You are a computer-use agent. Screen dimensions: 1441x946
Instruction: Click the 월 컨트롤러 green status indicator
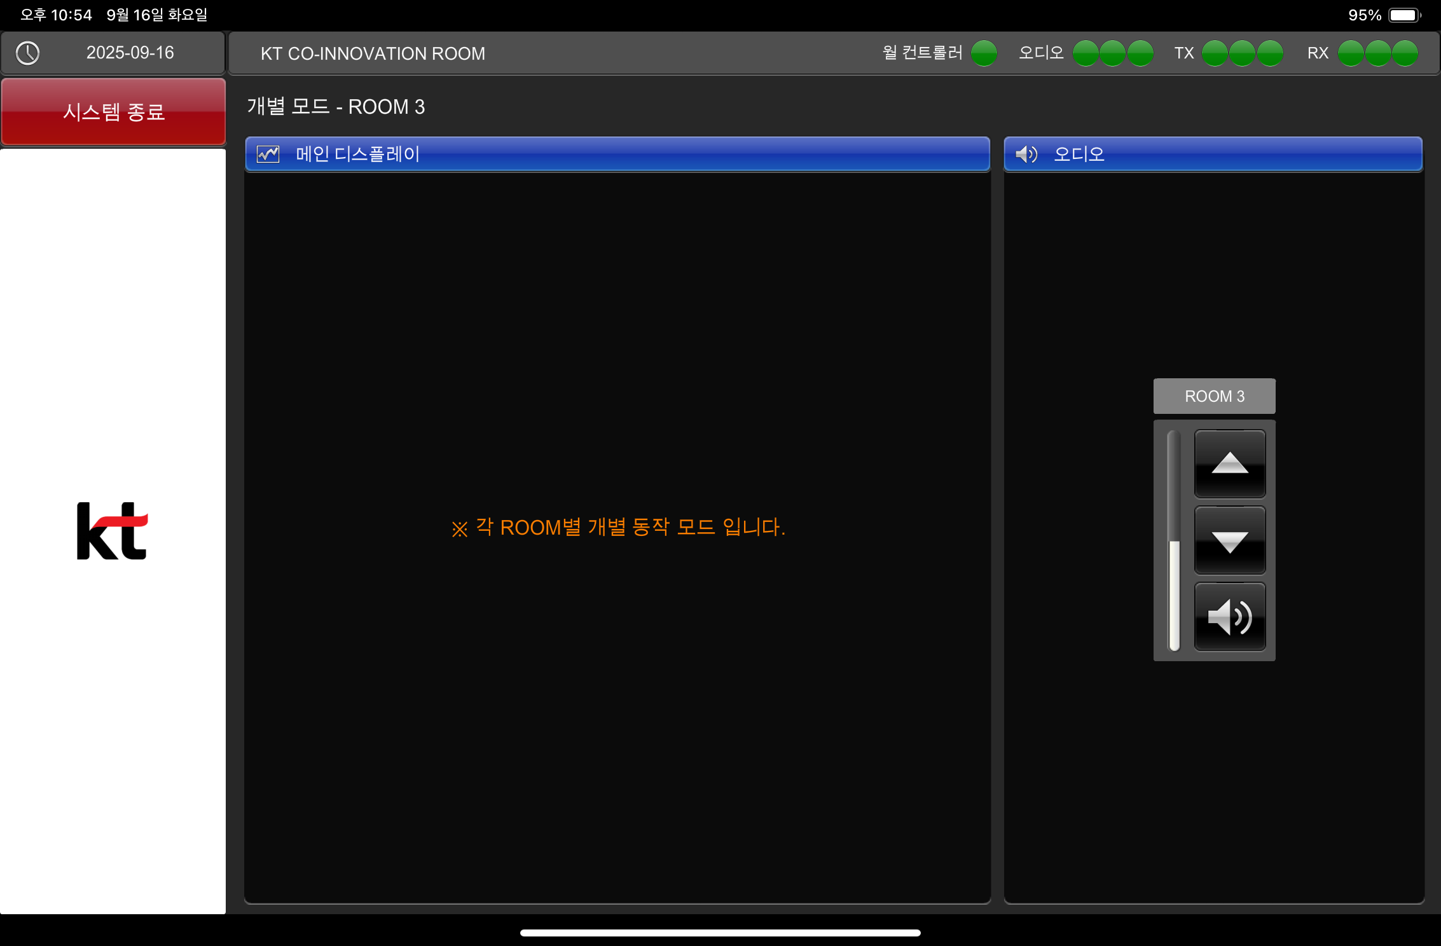tap(984, 53)
